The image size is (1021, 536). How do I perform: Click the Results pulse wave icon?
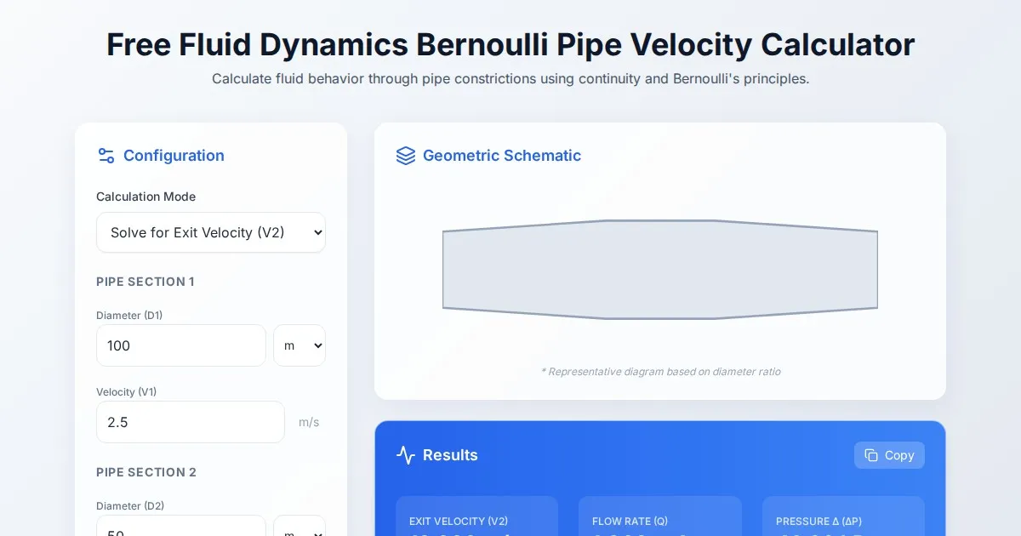(406, 455)
